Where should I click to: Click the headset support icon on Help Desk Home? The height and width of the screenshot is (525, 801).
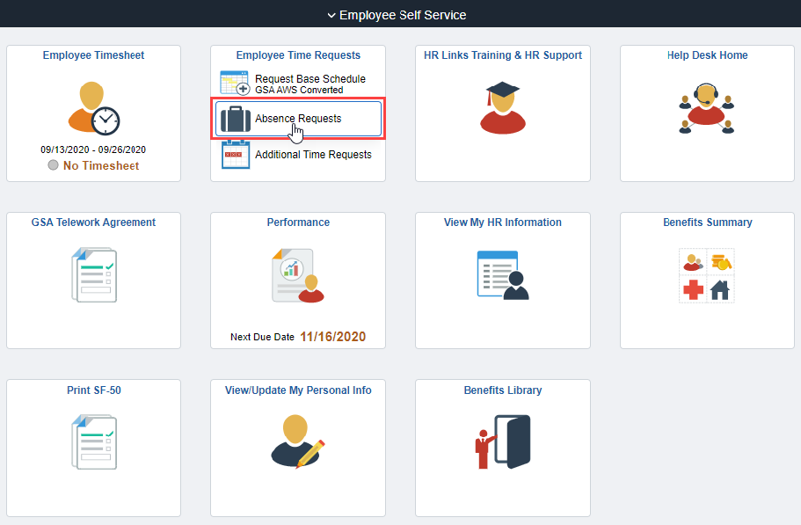point(706,107)
